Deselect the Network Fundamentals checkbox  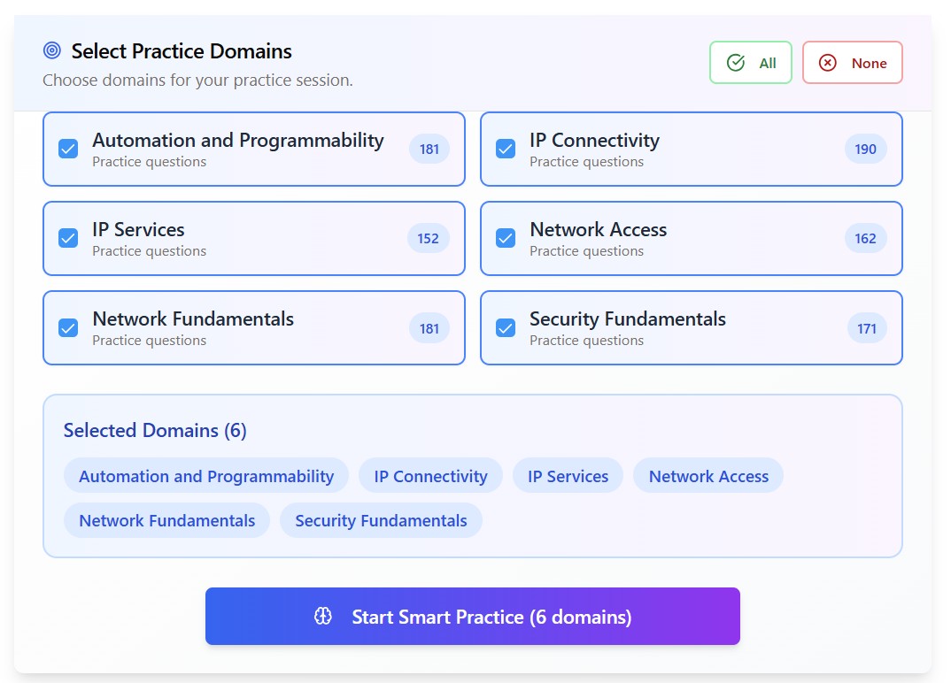point(68,328)
